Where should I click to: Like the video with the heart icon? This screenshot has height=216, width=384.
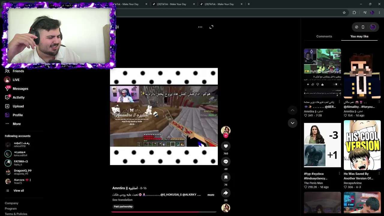coord(226,146)
